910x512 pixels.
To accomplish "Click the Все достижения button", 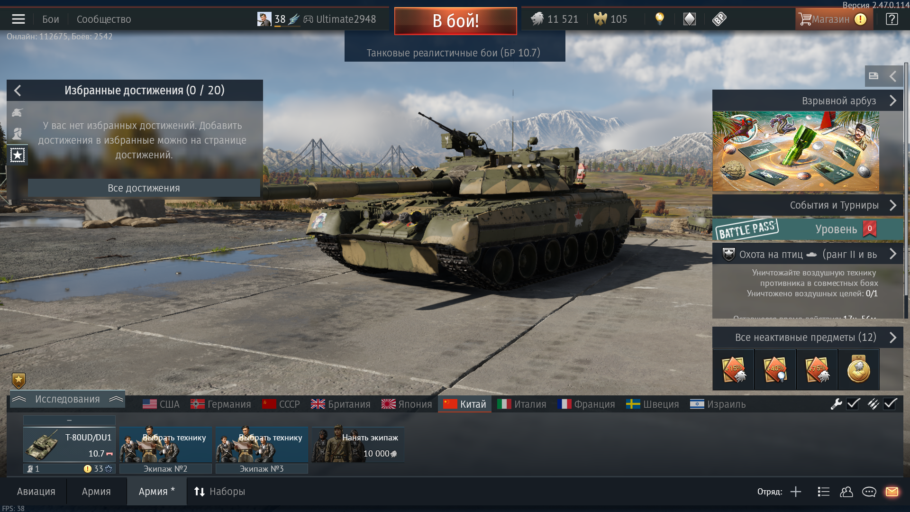I will pos(144,188).
